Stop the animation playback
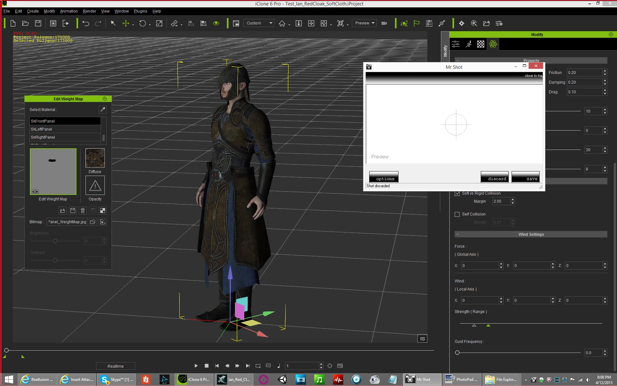Screen dimensions: 617x386 tap(207, 366)
